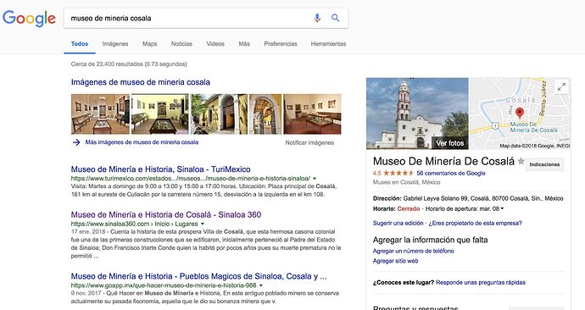Click the 'Cerca de 23,400 resultados' text
This screenshot has width=585, height=310.
[x=129, y=64]
